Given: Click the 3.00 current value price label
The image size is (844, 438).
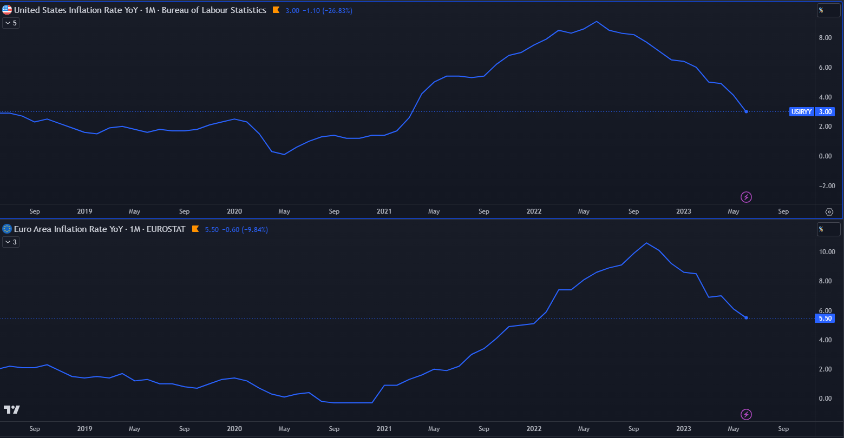Looking at the screenshot, I should click(x=825, y=112).
